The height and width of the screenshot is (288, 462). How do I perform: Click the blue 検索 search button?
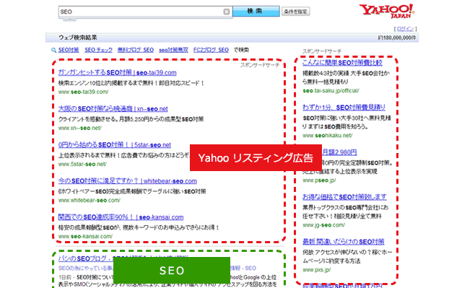tap(256, 12)
